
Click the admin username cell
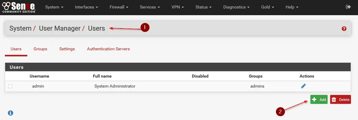(x=38, y=86)
